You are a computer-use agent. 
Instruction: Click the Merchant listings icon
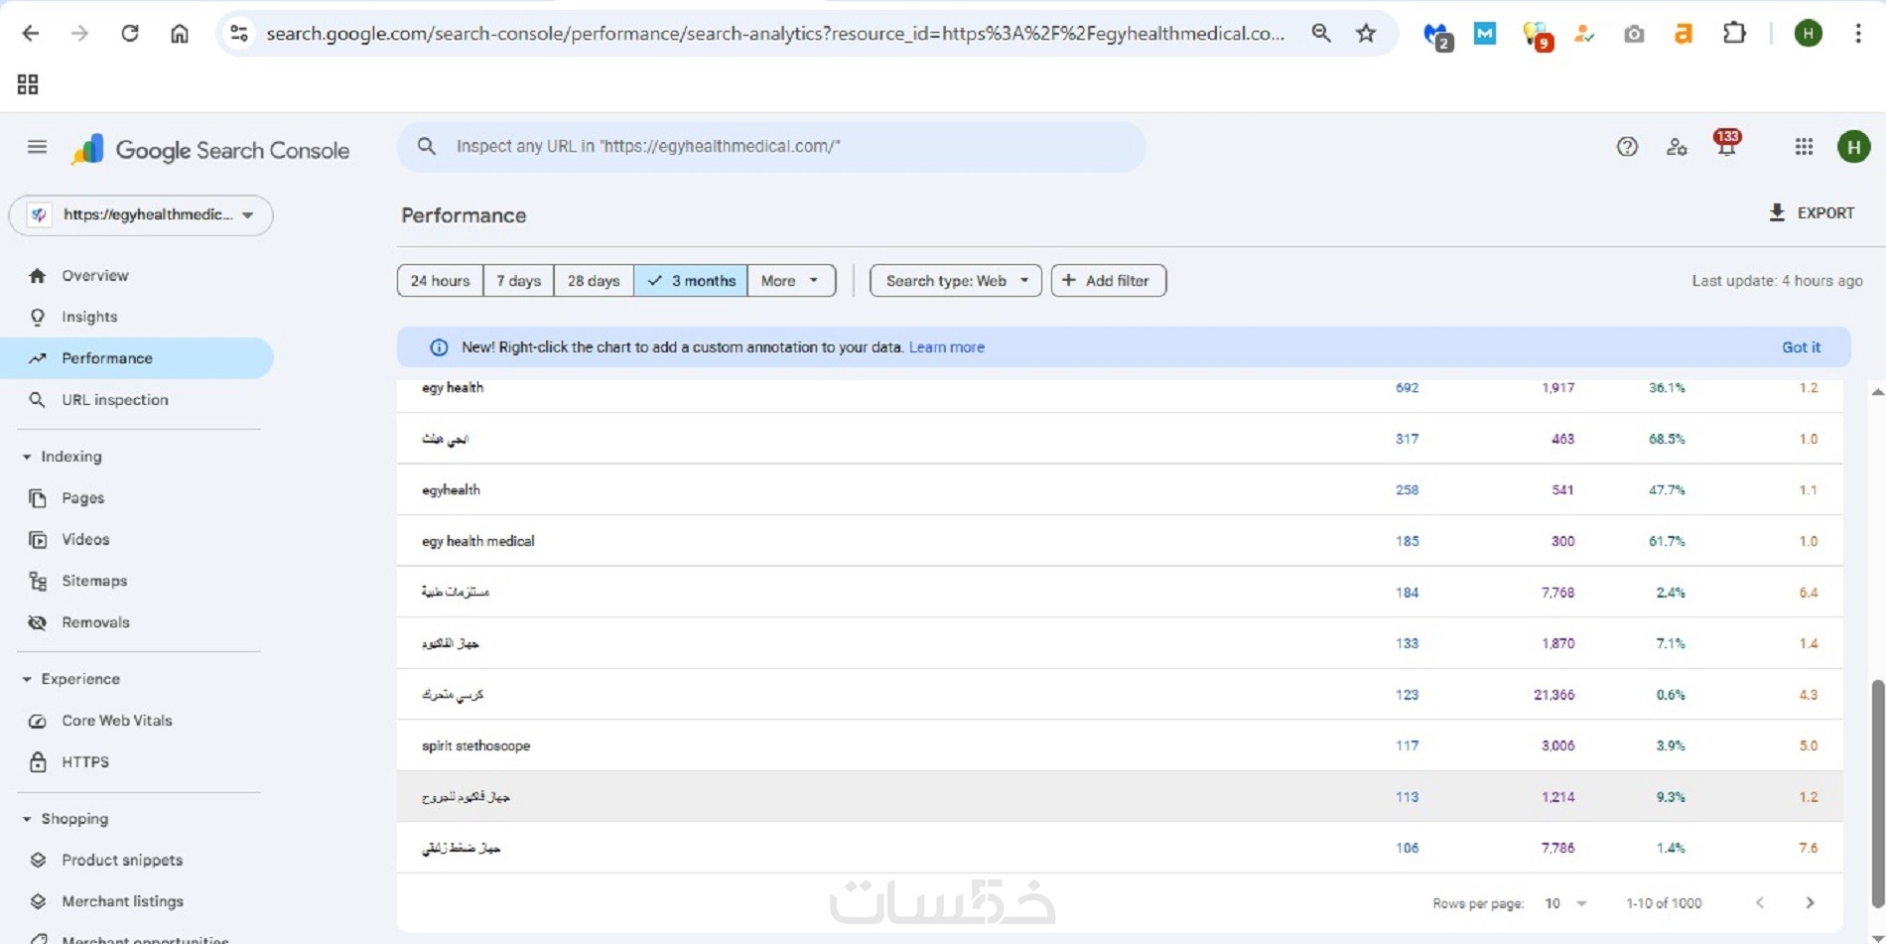[x=38, y=901]
